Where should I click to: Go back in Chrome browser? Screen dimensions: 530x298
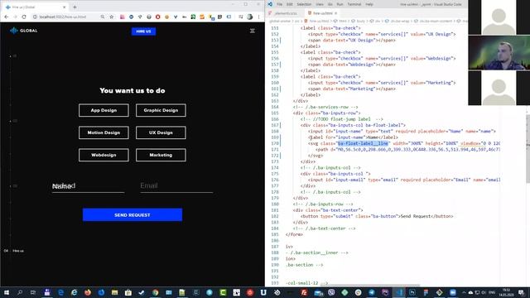pyautogui.click(x=7, y=17)
